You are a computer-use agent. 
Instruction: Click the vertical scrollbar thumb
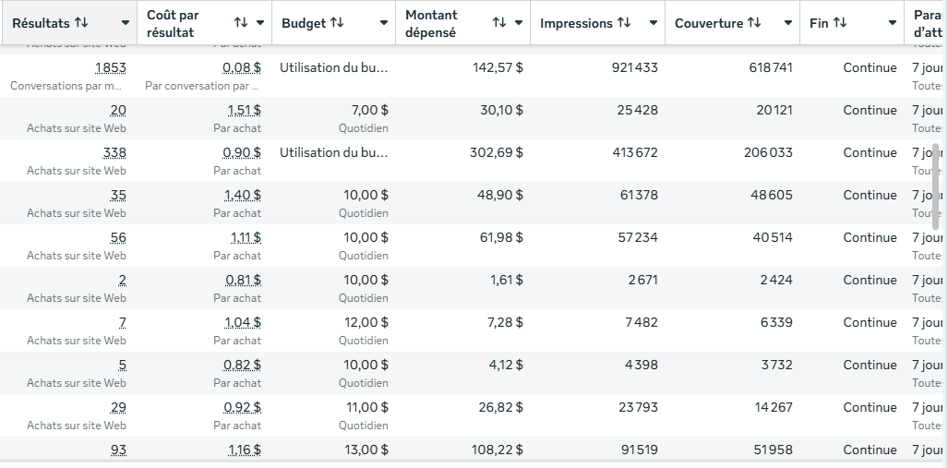[x=936, y=186]
